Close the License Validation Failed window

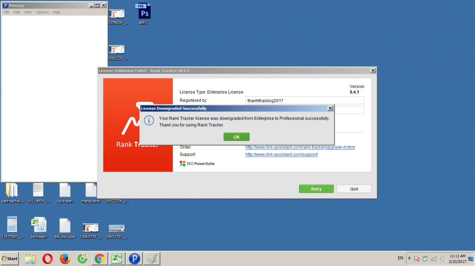(x=373, y=70)
